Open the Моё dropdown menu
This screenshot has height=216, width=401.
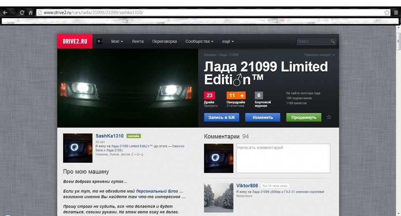(x=117, y=41)
